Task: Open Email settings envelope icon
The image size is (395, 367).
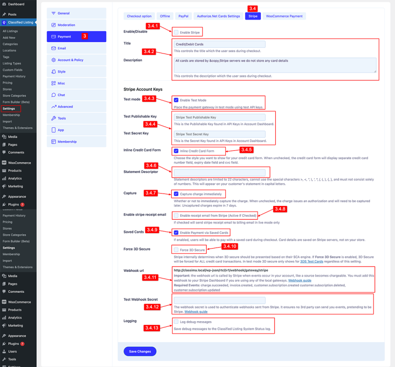Action: click(53, 48)
